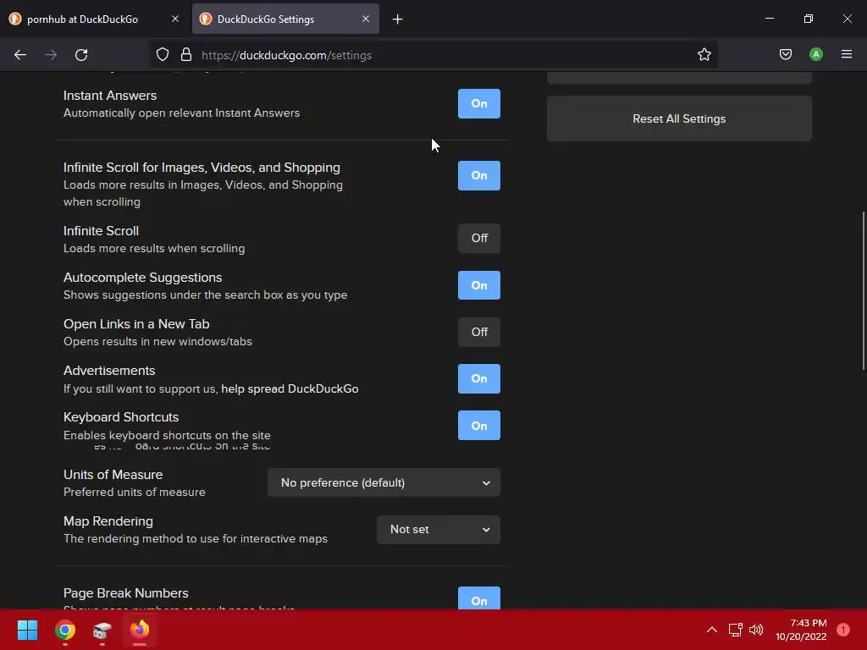Close the pornhub at DuckDuckGo tab
Image resolution: width=867 pixels, height=650 pixels.
(x=175, y=19)
